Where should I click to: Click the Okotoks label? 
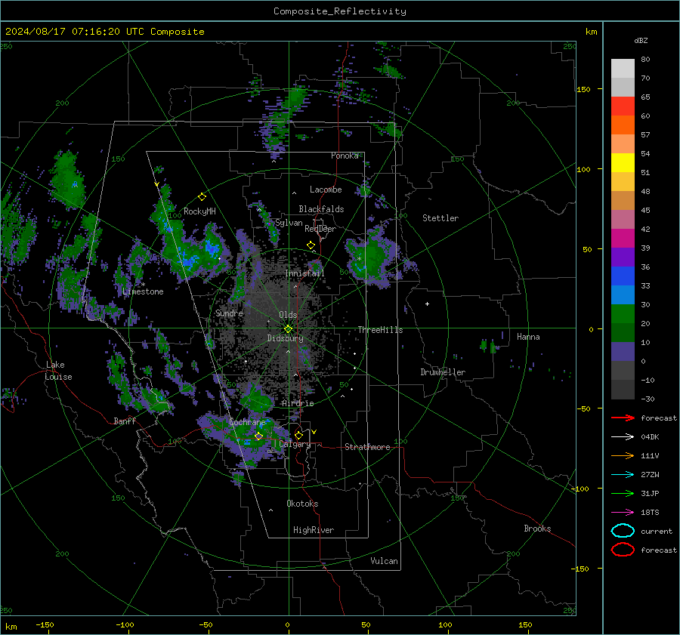(x=302, y=504)
